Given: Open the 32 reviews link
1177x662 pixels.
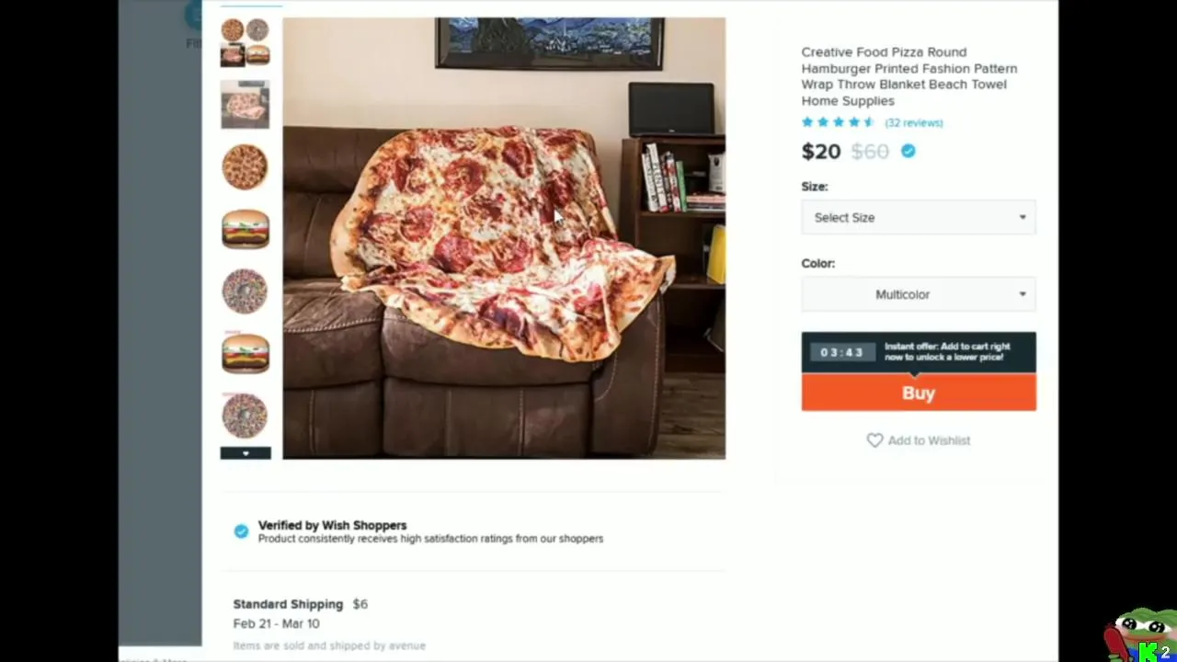Looking at the screenshot, I should point(914,122).
